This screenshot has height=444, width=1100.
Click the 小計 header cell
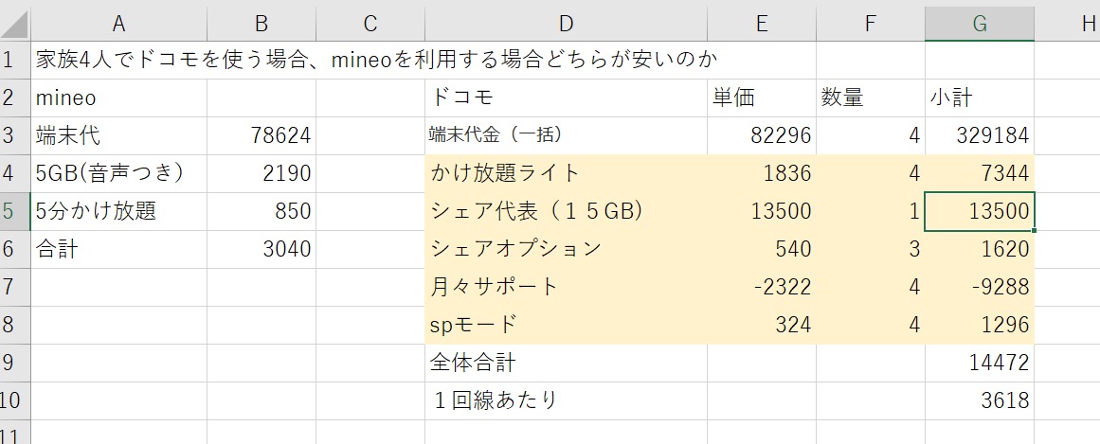click(980, 98)
